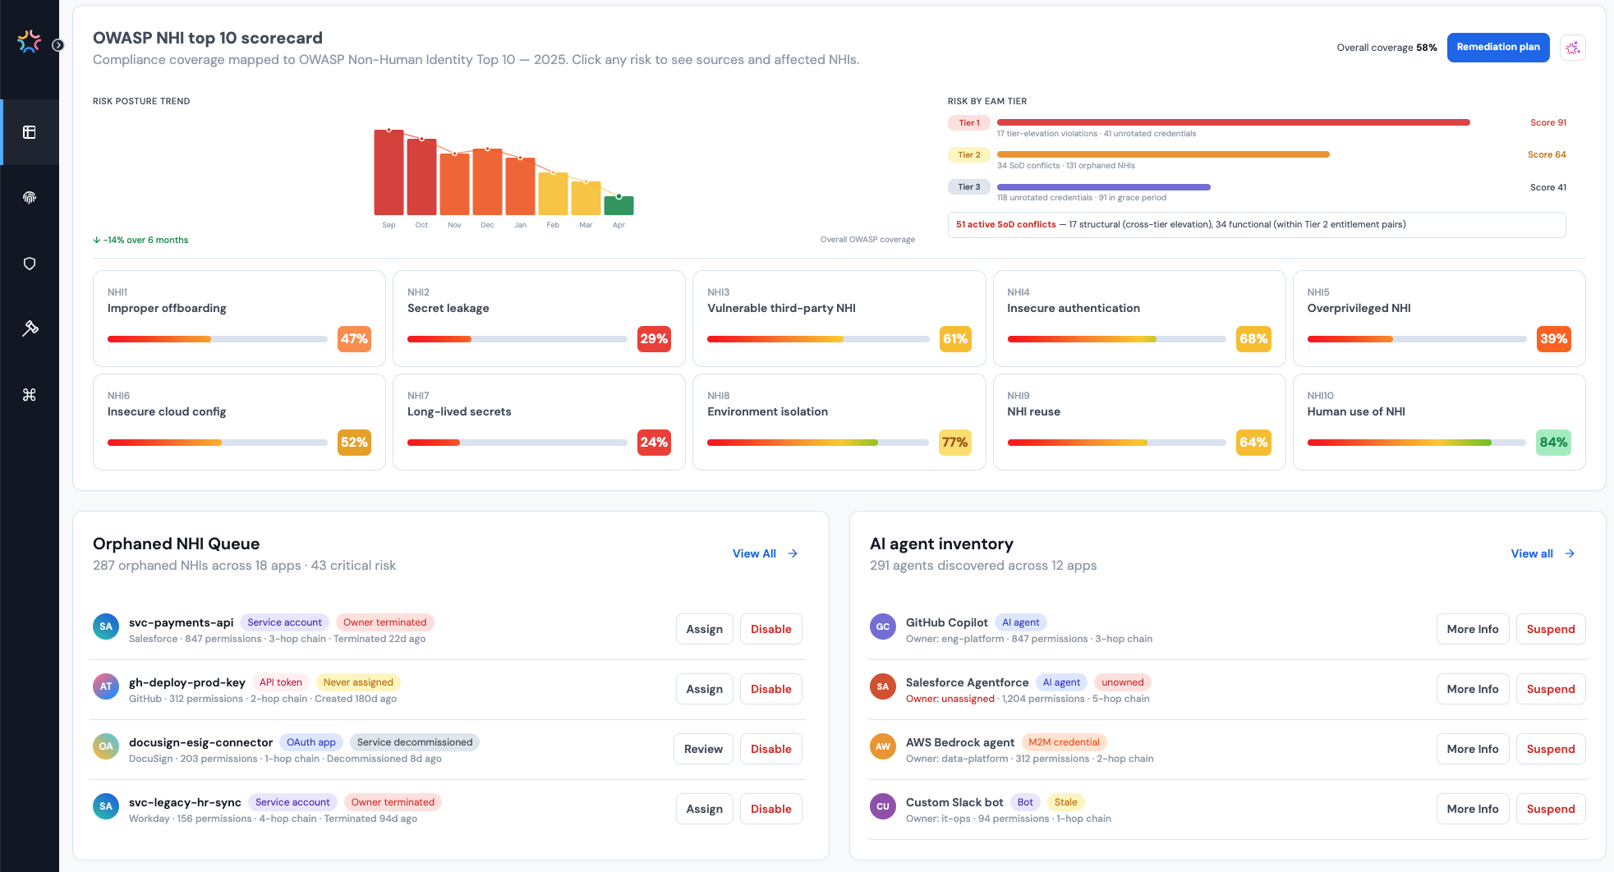Click the green Apr bar in trend chart
1614x872 pixels.
(618, 205)
